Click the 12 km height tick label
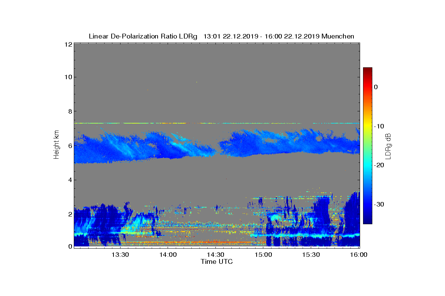 point(68,44)
